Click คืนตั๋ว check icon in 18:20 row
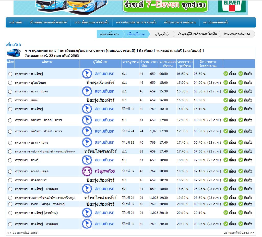Viewport: 262px width, 237px height. point(241,180)
